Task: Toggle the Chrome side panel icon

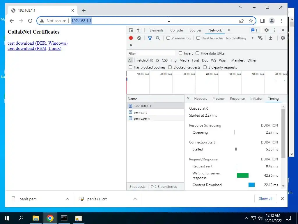Action: [262, 21]
